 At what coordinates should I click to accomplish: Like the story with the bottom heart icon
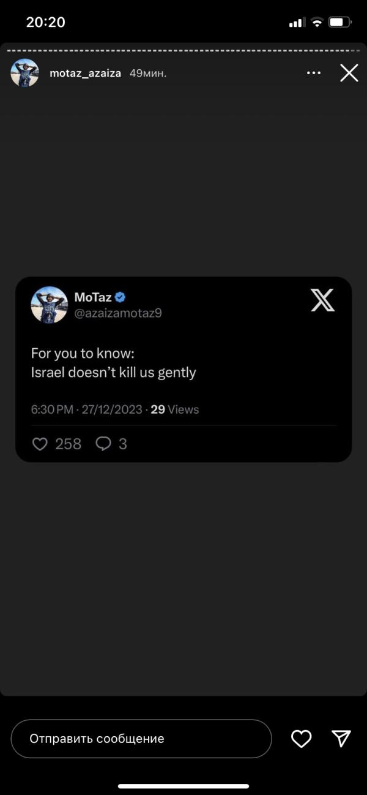click(301, 739)
